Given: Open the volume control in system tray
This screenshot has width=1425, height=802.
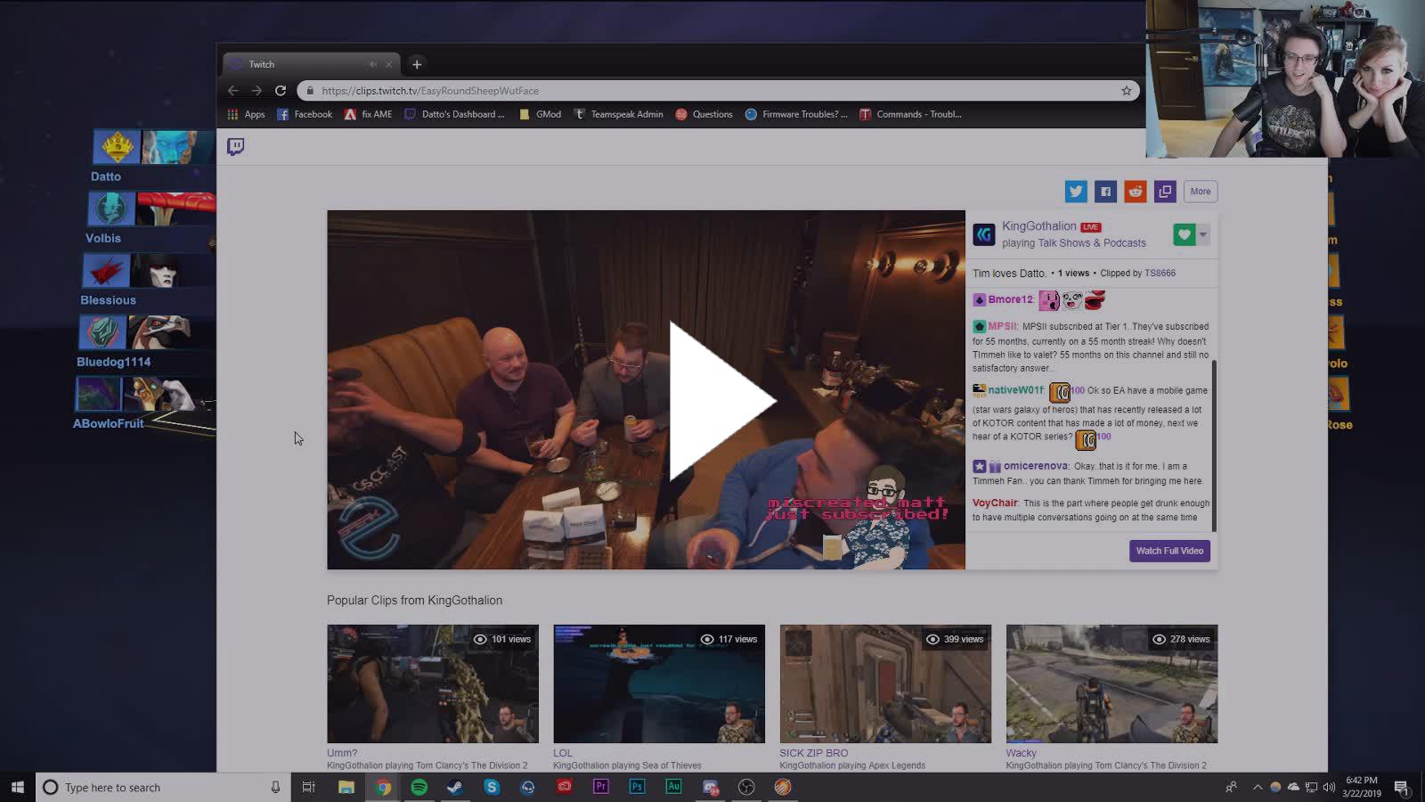Looking at the screenshot, I should click(x=1328, y=787).
